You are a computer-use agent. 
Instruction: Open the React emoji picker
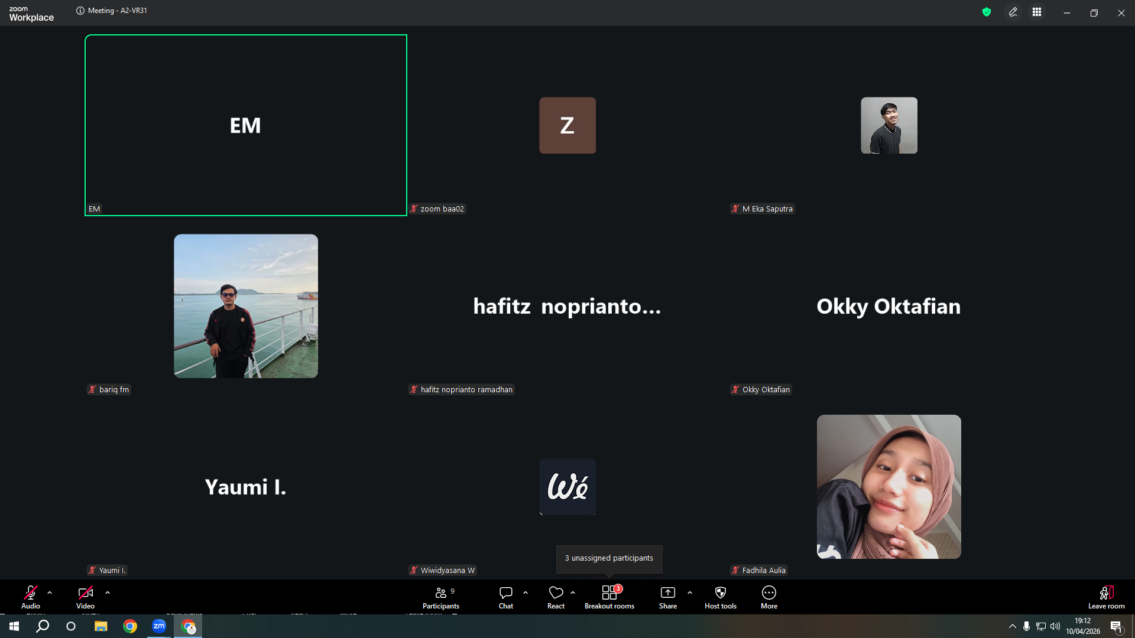(x=556, y=597)
